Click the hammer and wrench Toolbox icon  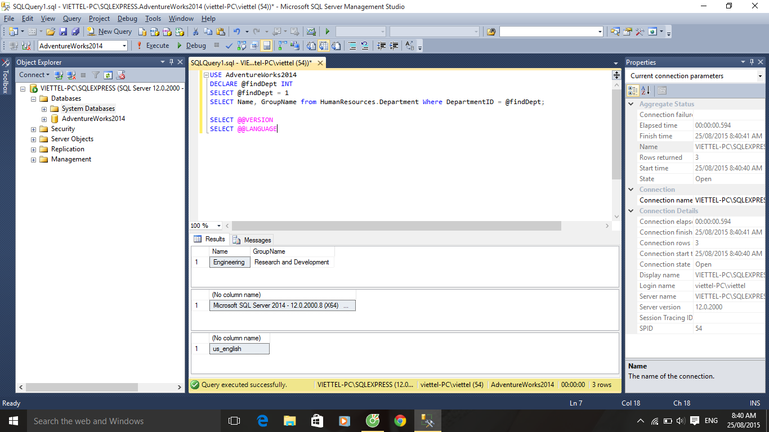click(x=640, y=31)
